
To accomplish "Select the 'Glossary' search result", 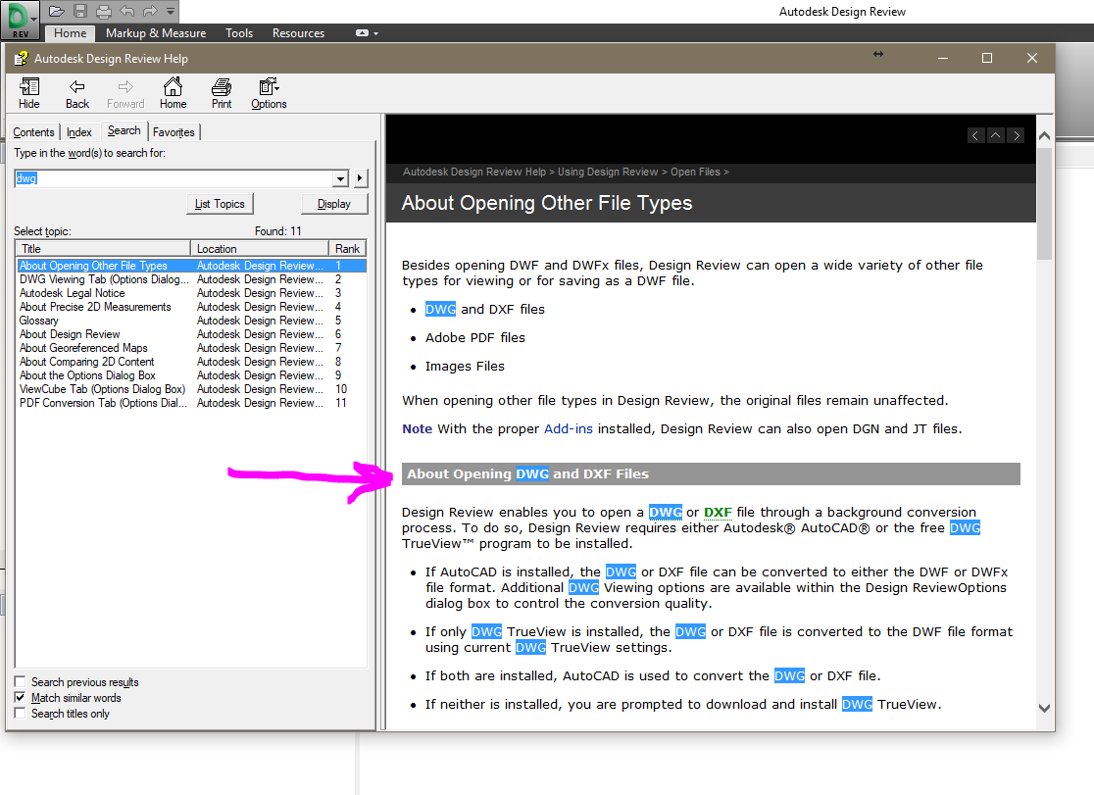I will point(191,321).
